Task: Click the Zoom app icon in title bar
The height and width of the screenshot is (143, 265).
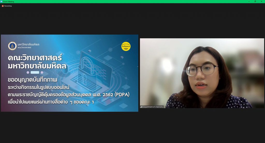Action: point(2,2)
